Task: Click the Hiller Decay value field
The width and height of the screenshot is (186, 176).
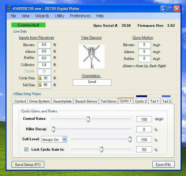Action: [144, 129]
